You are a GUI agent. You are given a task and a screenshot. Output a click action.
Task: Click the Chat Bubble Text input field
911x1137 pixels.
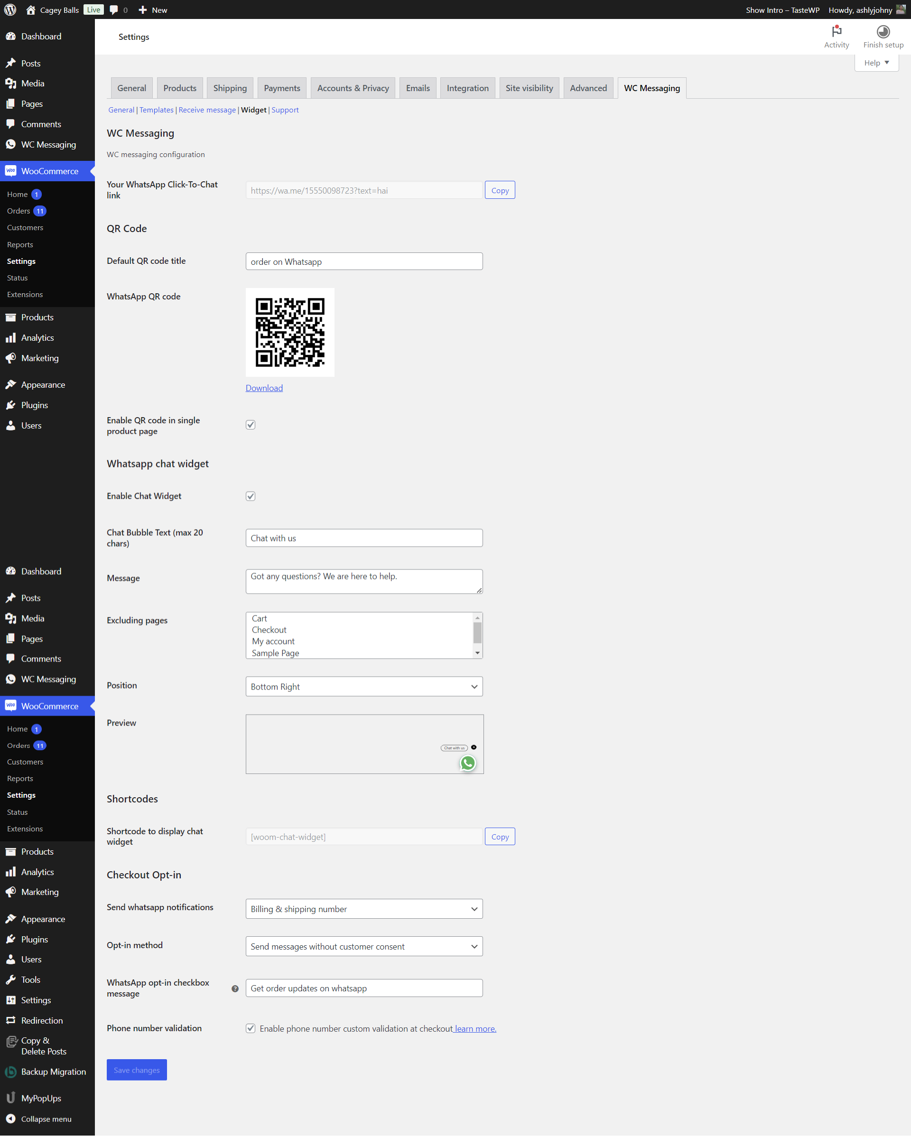(x=364, y=537)
